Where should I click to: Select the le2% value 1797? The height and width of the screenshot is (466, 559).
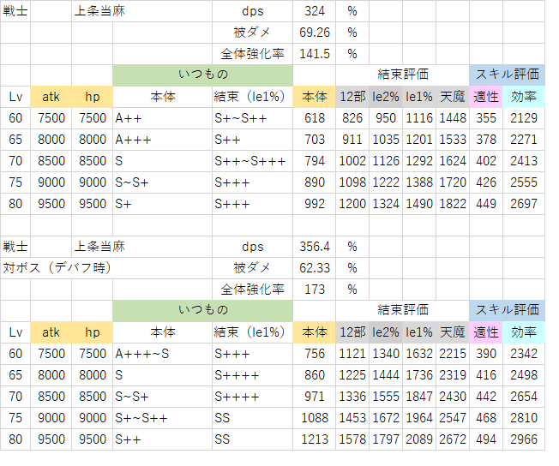(x=386, y=439)
